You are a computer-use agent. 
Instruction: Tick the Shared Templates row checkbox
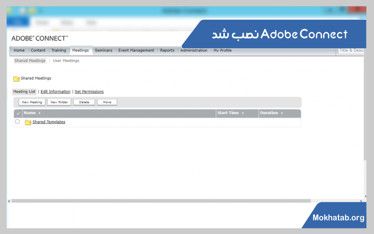click(x=17, y=122)
